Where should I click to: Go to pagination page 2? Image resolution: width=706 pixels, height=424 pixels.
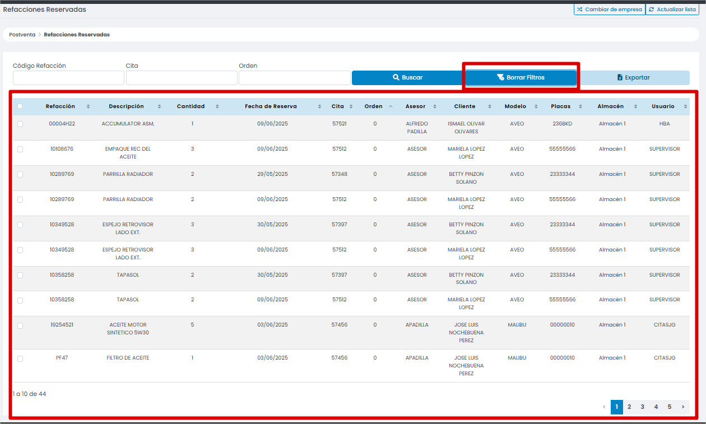point(629,407)
